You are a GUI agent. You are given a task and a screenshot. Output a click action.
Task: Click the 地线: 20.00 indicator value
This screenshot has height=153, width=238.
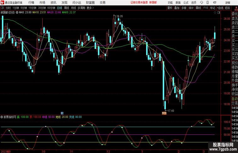coord(62,117)
